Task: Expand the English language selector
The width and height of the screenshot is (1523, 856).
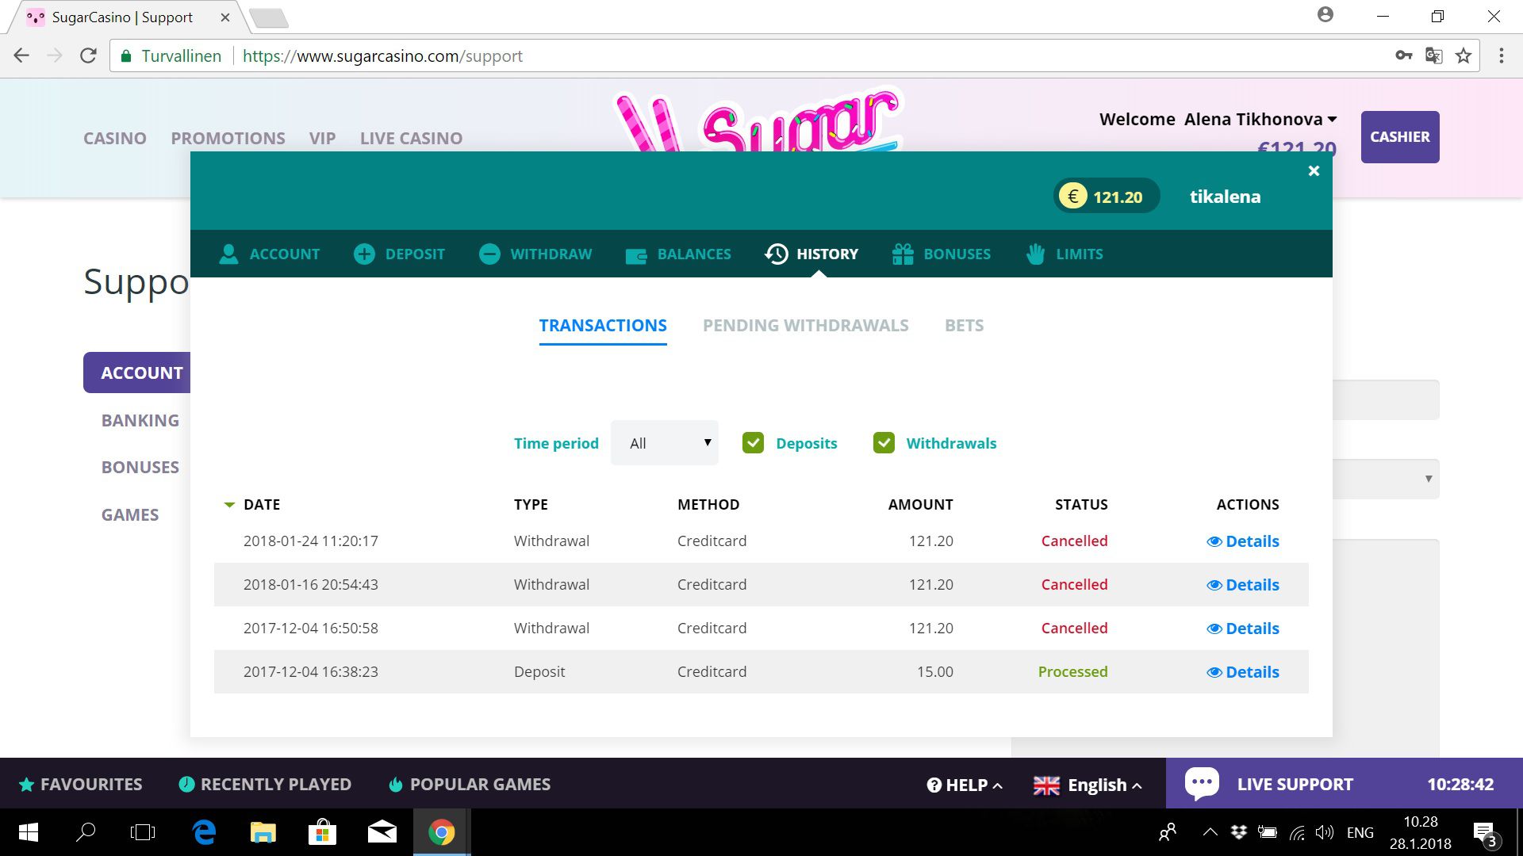Action: click(x=1088, y=785)
